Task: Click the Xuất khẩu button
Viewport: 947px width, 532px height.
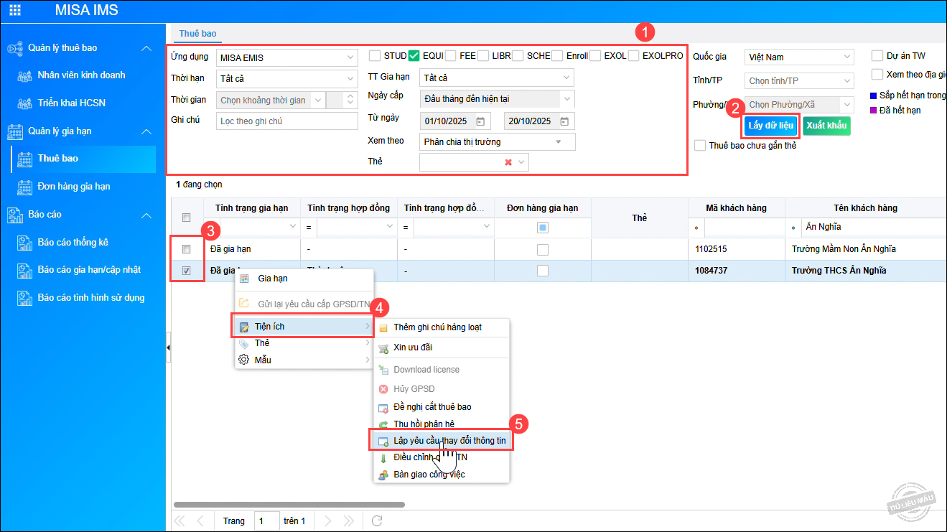Action: (826, 126)
